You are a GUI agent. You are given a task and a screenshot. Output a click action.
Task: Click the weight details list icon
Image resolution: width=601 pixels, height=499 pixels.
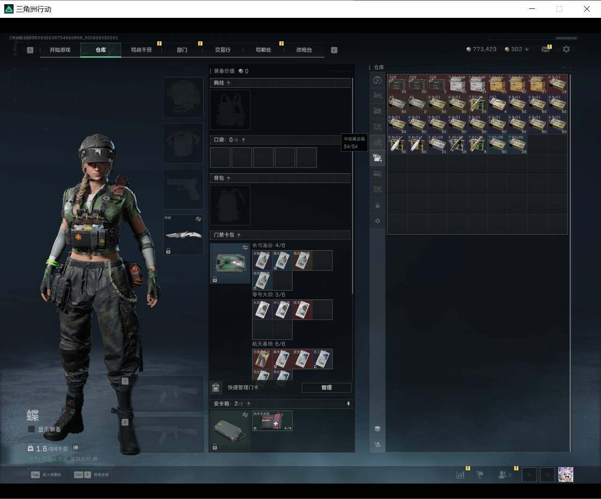click(76, 448)
